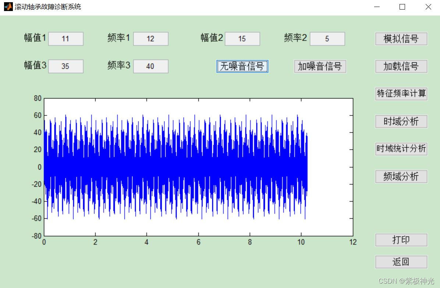
Task: Open 特征频率计算 calculation
Action: click(x=401, y=94)
